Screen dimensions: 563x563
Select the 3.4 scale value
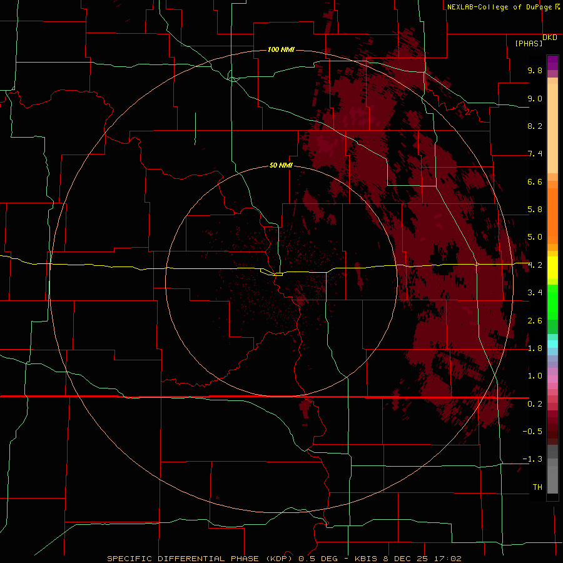click(535, 293)
